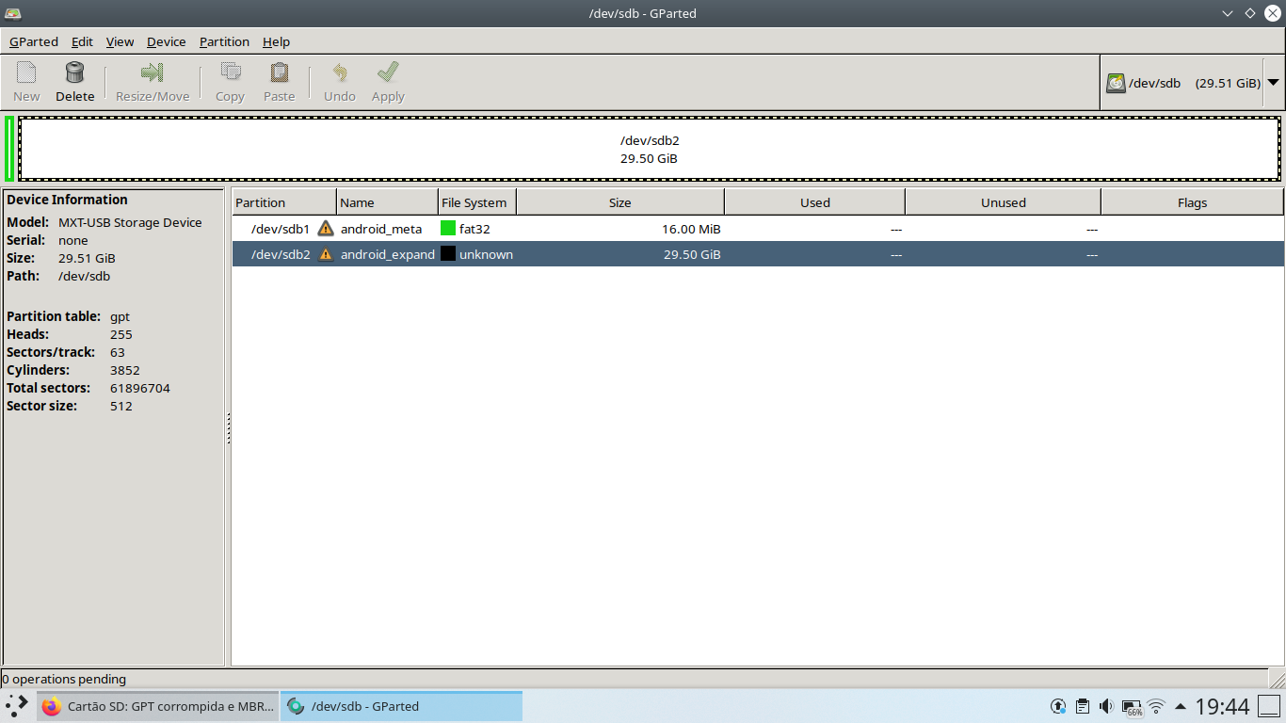Click the GParted title bar app icon
The width and height of the screenshot is (1286, 723).
click(13, 13)
